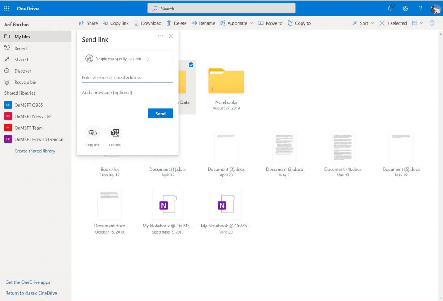This screenshot has width=443, height=301.
Task: Change People you specify can edit setting
Action: [x=128, y=59]
